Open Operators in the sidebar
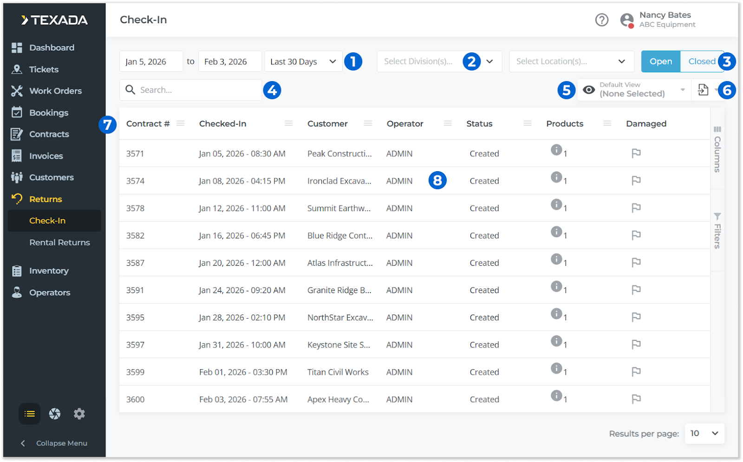 [x=50, y=293]
